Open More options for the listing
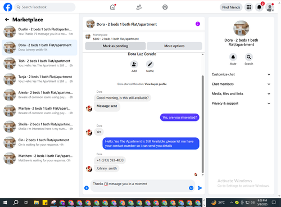The height and width of the screenshot is (207, 281). (x=174, y=46)
